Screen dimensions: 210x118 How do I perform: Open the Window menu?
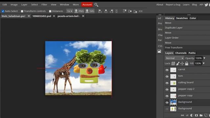pyautogui.click(x=64, y=5)
